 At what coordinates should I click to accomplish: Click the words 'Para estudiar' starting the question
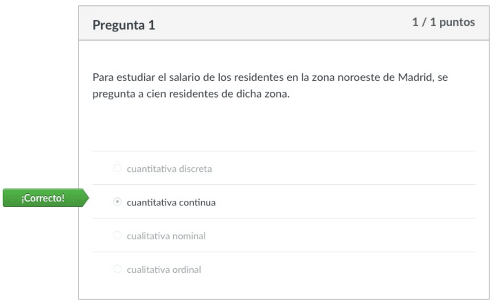click(x=120, y=78)
